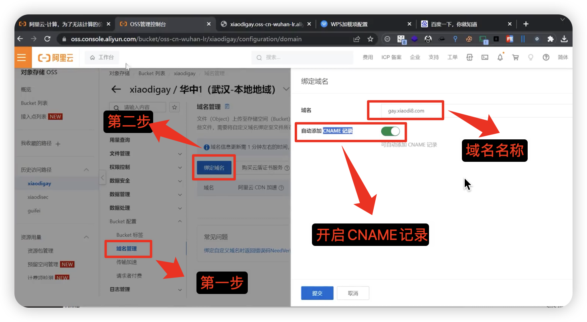587x322 pixels.
Task: Bookmark this page with the star icon
Action: [x=370, y=39]
